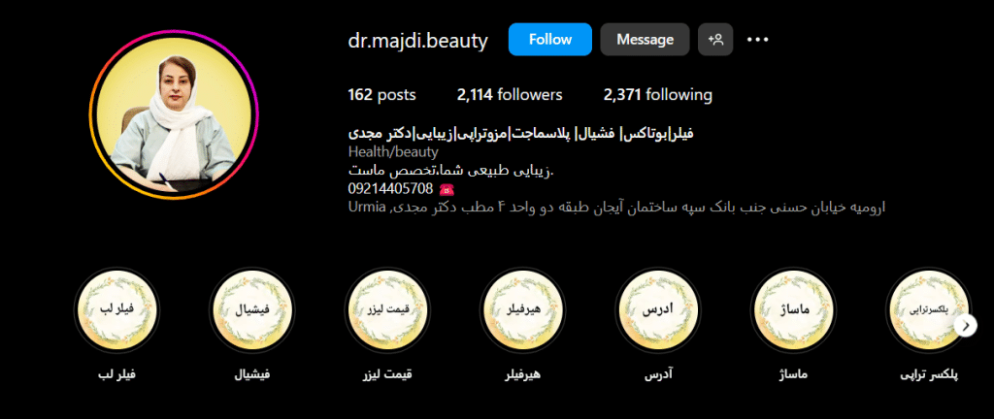Open the فیلر لب highlight circle
994x419 pixels.
(116, 309)
